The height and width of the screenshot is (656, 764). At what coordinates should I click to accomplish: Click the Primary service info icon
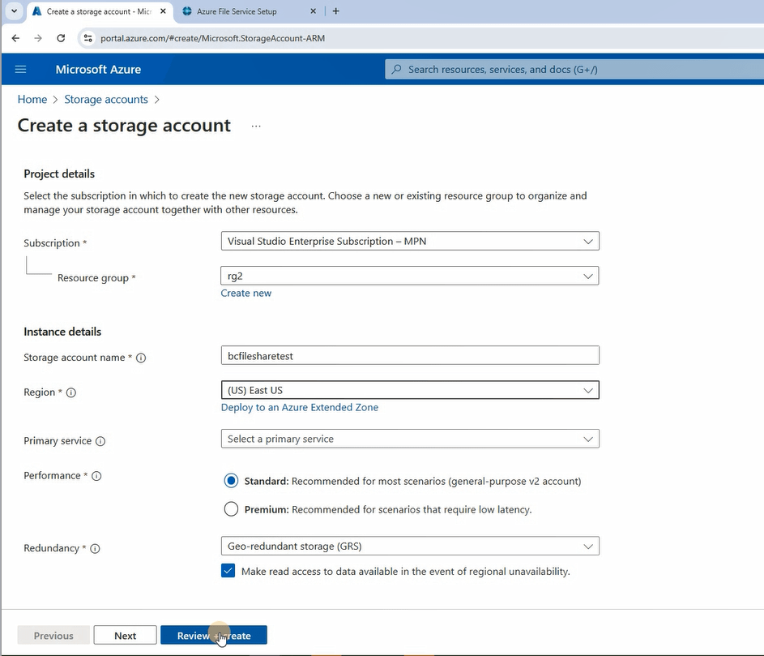click(x=100, y=441)
